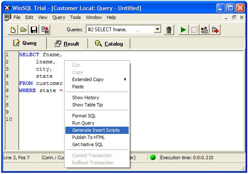The width and height of the screenshot is (248, 174).
Task: Click the green connection status indicator
Action: coord(153,157)
